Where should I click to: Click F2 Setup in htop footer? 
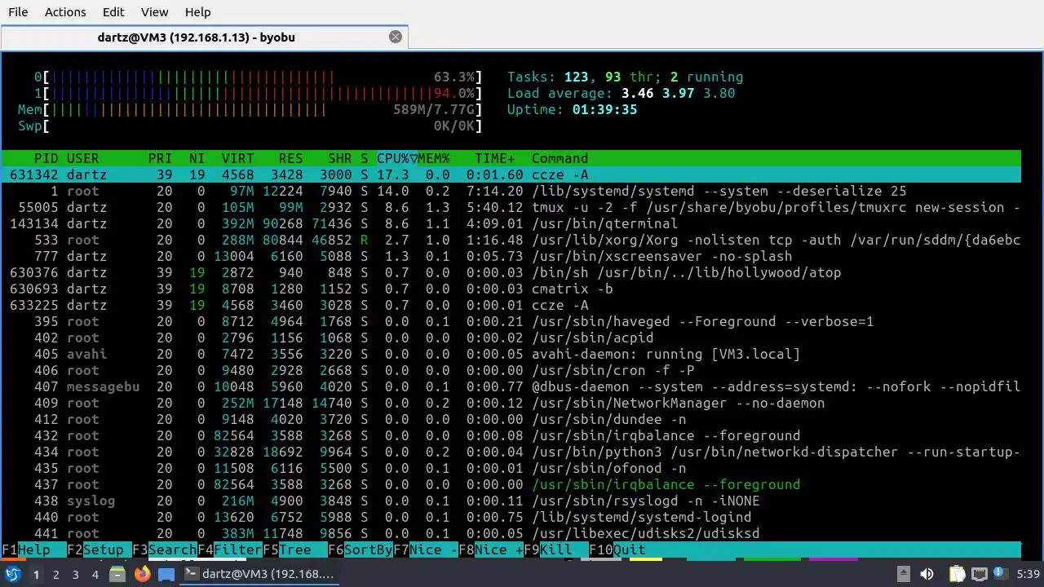[100, 549]
